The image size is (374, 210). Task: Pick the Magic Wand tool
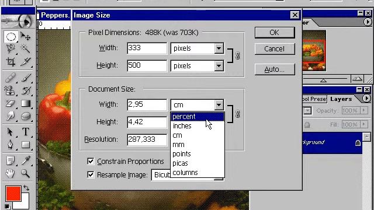click(x=25, y=49)
